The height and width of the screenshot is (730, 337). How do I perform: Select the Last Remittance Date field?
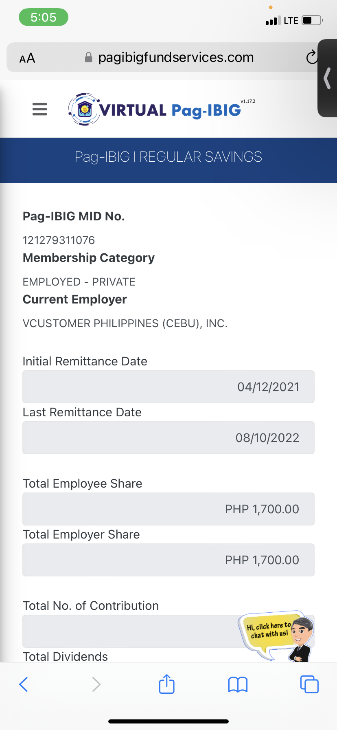click(x=168, y=438)
